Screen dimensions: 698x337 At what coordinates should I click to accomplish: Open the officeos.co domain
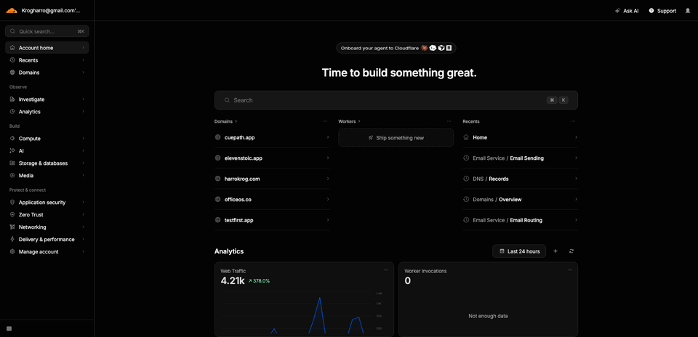click(x=272, y=199)
